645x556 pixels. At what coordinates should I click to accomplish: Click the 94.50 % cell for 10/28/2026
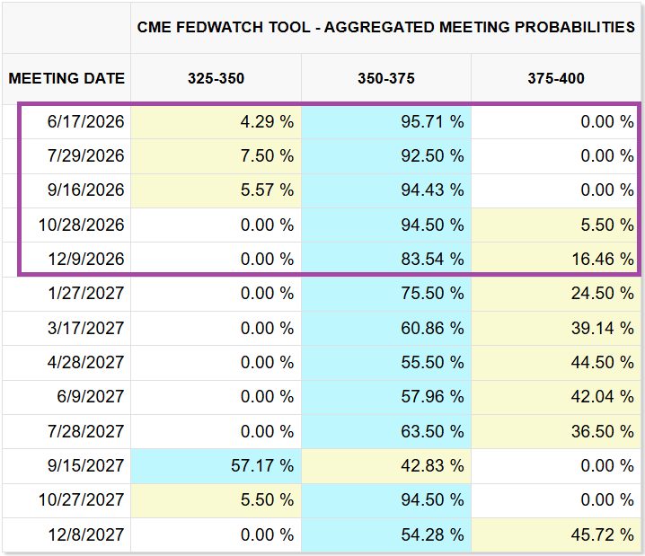coord(386,225)
